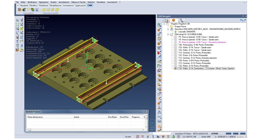Click the green check edit icon in left toolbar

click(x=22, y=29)
